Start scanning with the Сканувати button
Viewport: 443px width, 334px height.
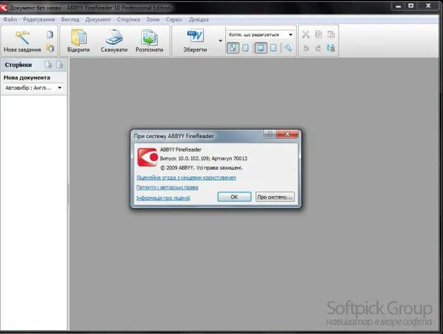coord(114,41)
